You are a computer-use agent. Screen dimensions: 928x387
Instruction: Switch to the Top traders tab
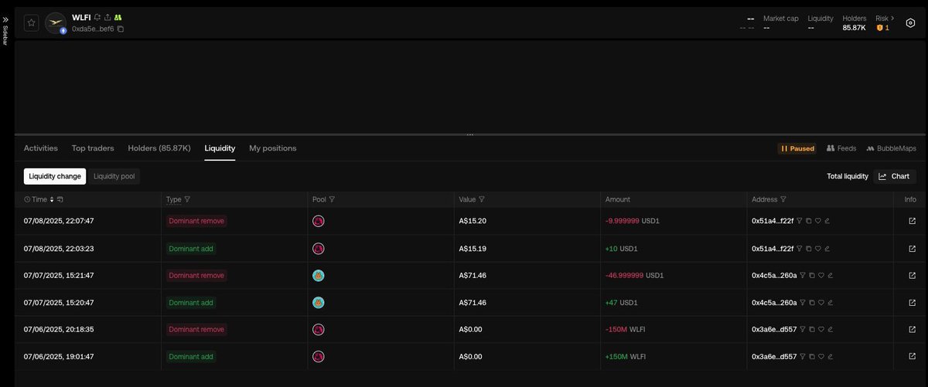pos(93,148)
